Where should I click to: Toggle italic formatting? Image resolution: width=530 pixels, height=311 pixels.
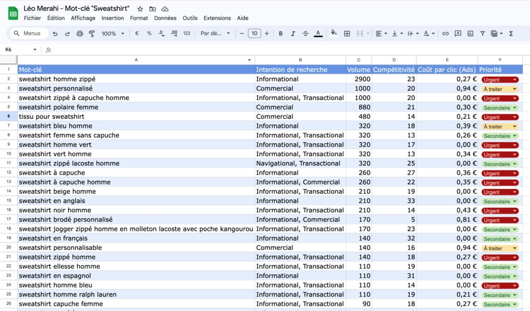click(293, 34)
